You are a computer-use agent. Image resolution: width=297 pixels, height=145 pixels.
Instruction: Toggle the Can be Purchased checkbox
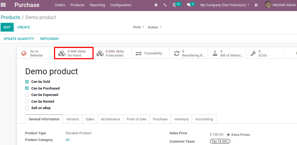click(x=27, y=88)
